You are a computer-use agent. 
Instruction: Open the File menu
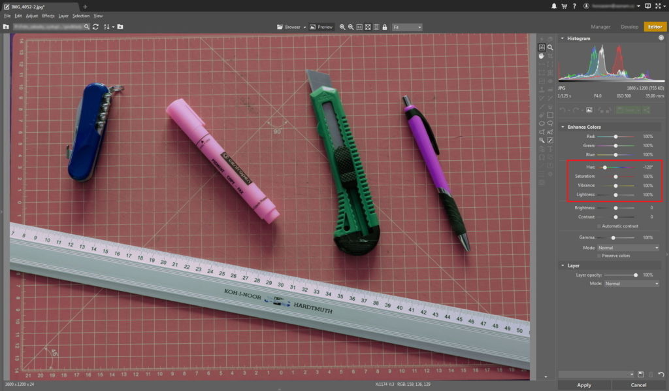(7, 16)
